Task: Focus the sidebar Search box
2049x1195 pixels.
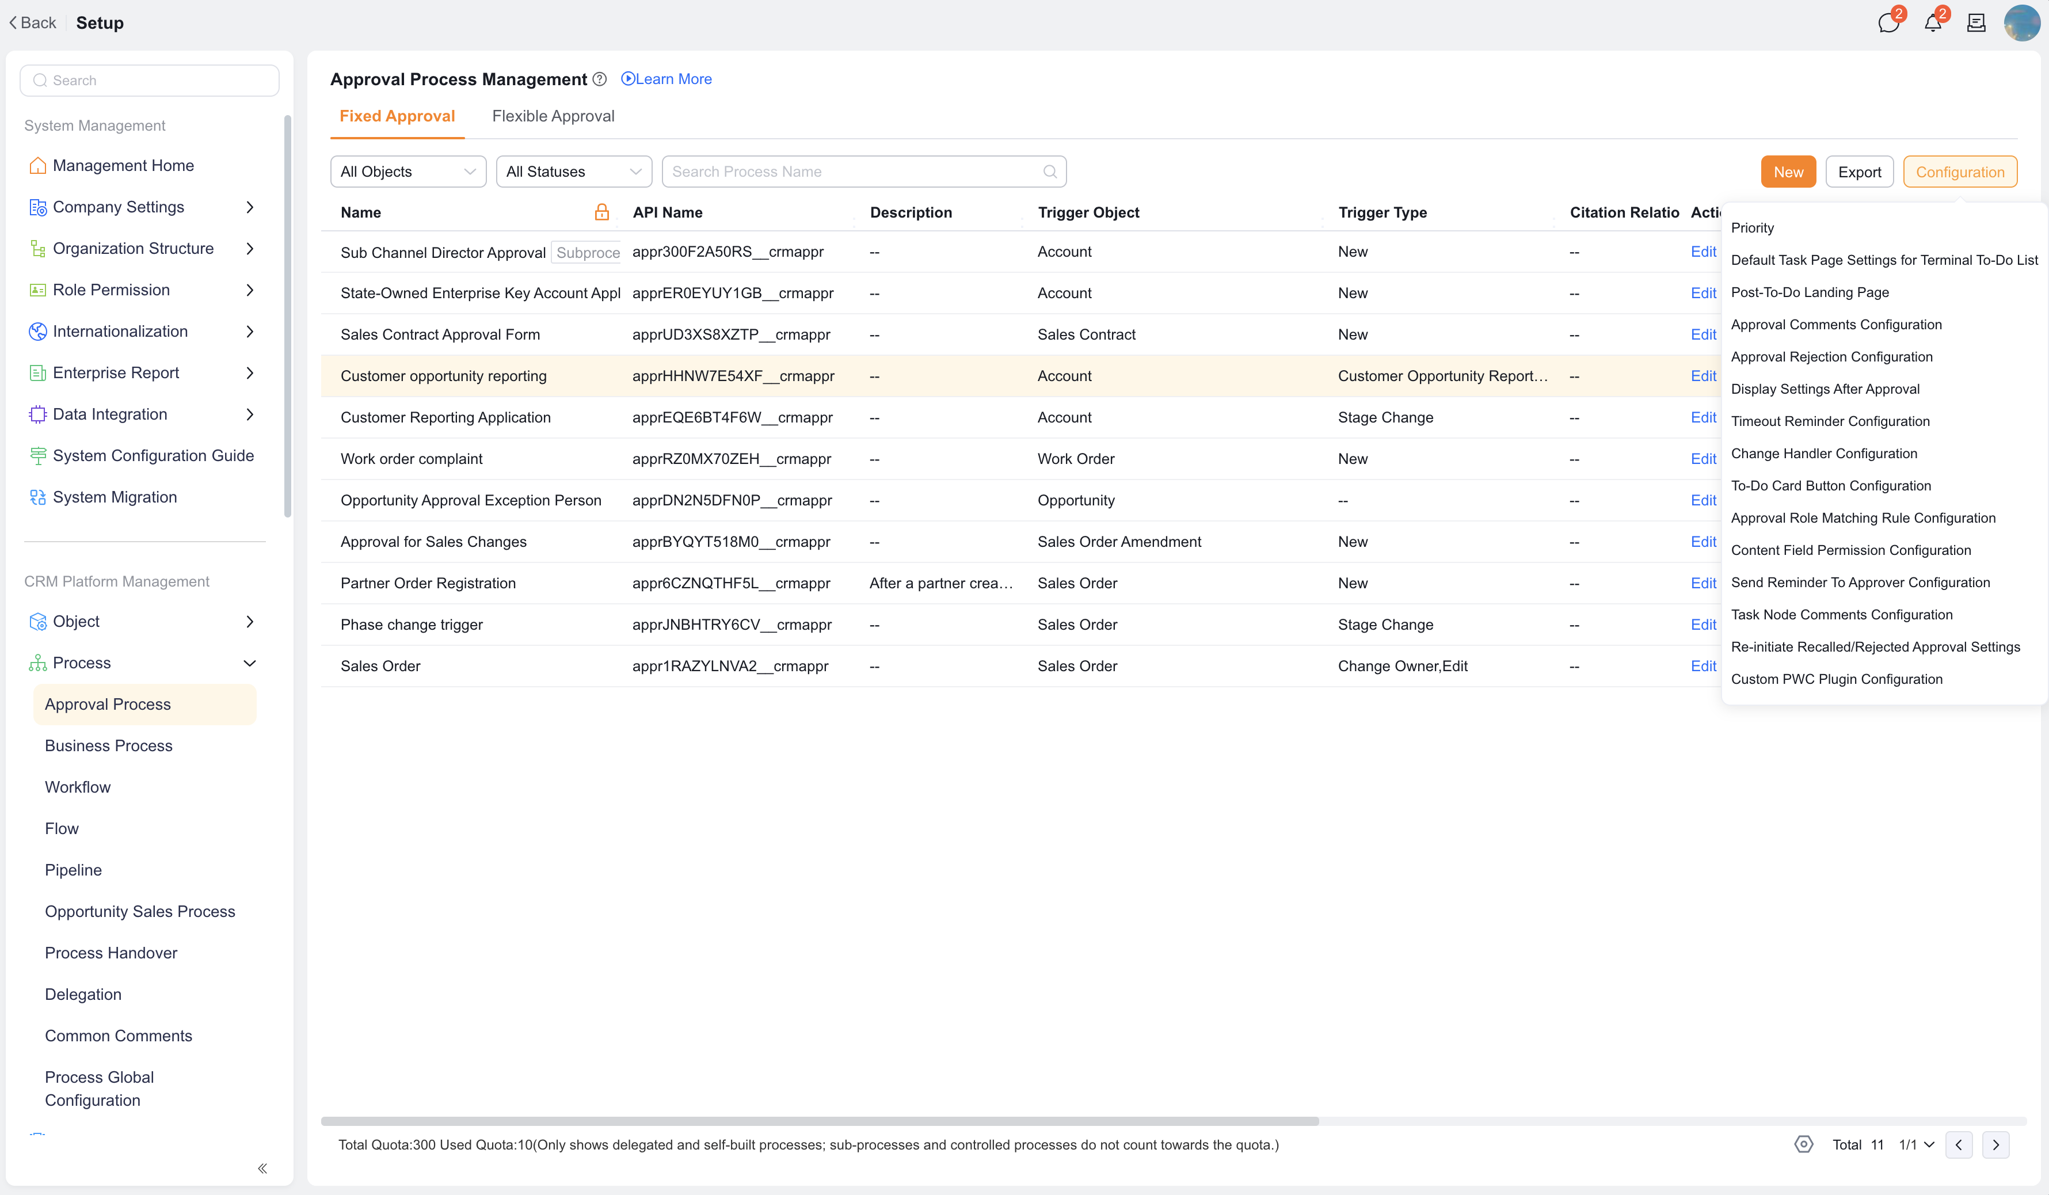Action: pyautogui.click(x=150, y=81)
